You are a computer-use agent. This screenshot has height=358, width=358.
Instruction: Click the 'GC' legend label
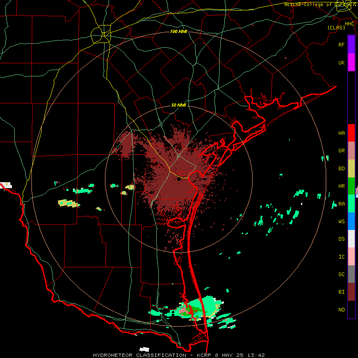coord(341,274)
